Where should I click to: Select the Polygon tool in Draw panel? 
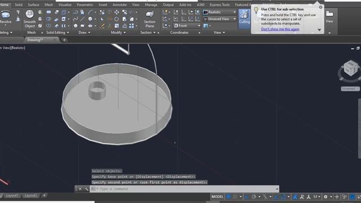(76, 26)
